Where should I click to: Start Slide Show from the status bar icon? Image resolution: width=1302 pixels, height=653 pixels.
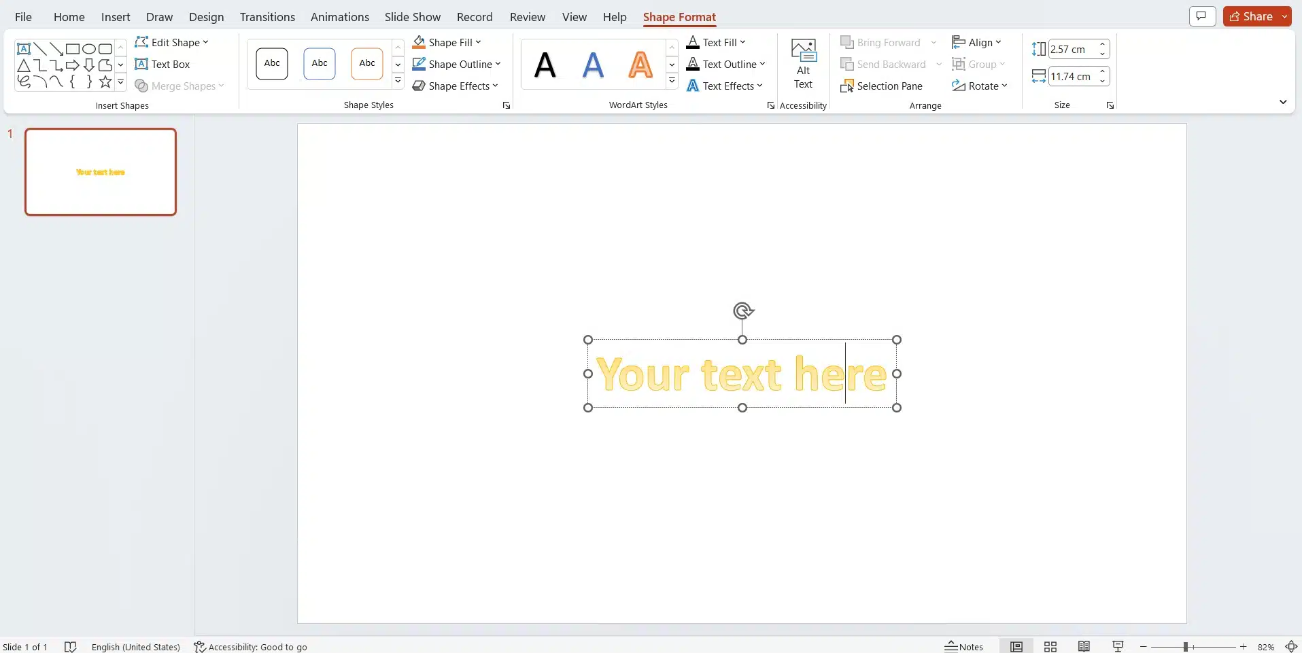point(1118,647)
